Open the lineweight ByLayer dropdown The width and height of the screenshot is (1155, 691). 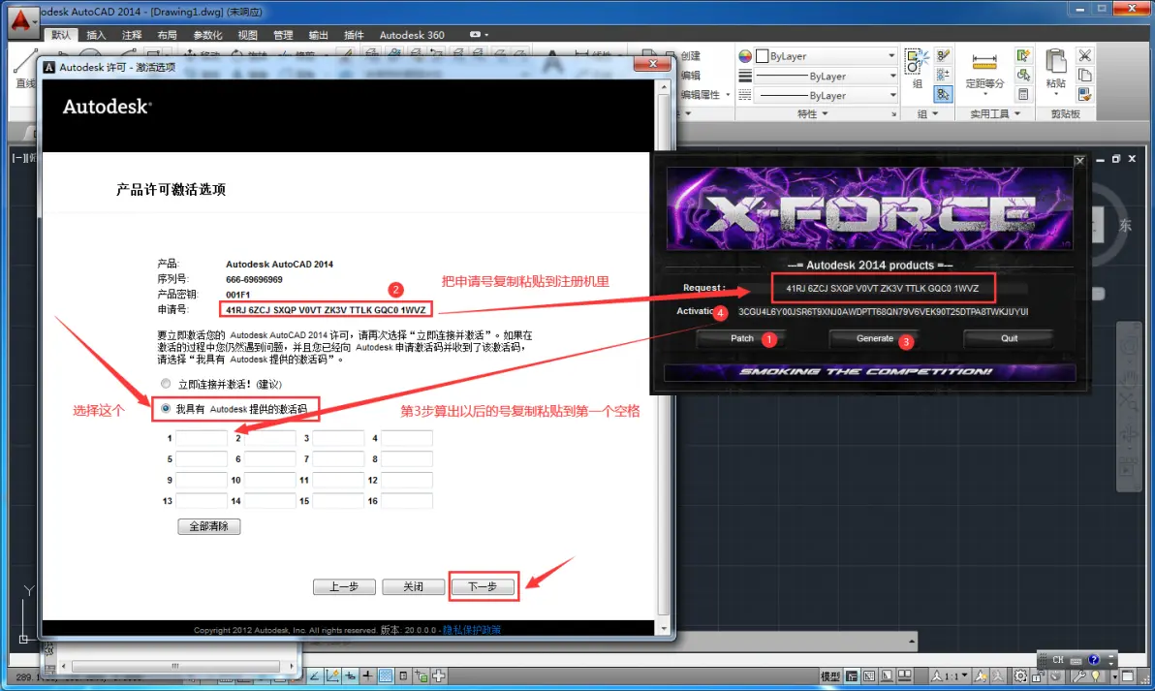click(x=891, y=76)
